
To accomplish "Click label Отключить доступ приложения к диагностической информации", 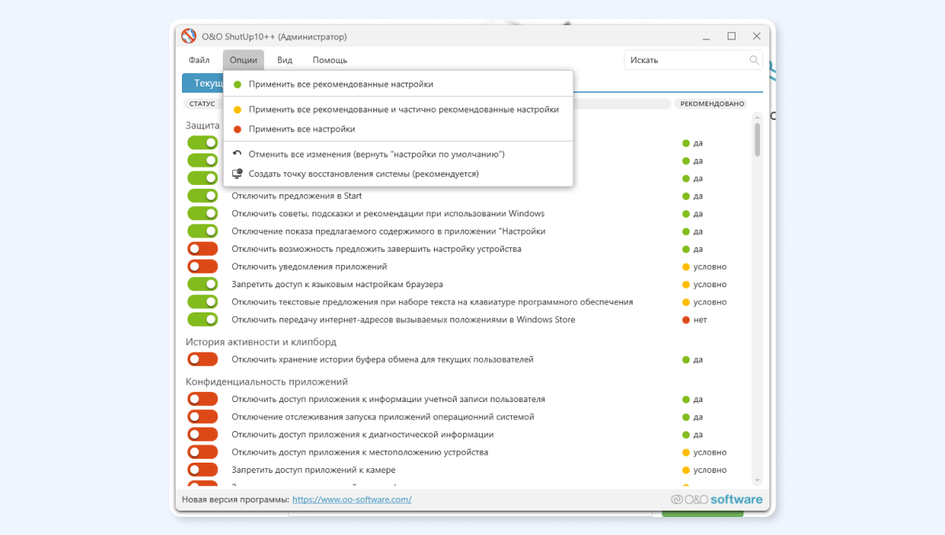I will tap(362, 434).
